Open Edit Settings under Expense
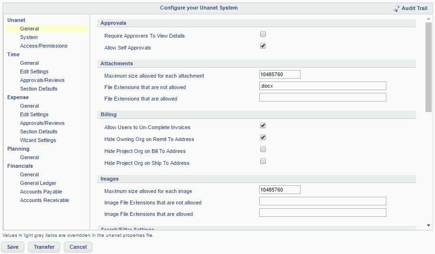The height and width of the screenshot is (254, 435). tap(34, 114)
